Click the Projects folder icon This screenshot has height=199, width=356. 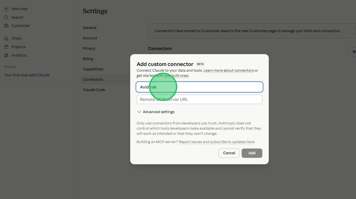[x=6, y=47]
